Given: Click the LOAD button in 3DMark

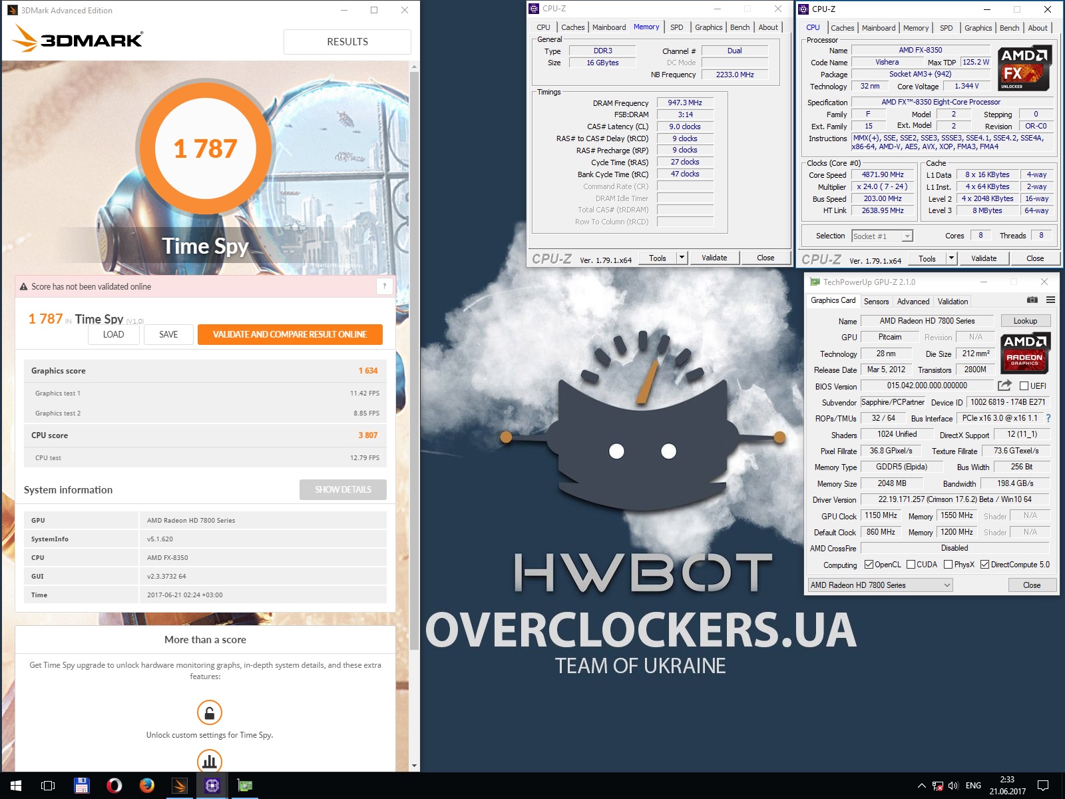Looking at the screenshot, I should click(x=113, y=334).
